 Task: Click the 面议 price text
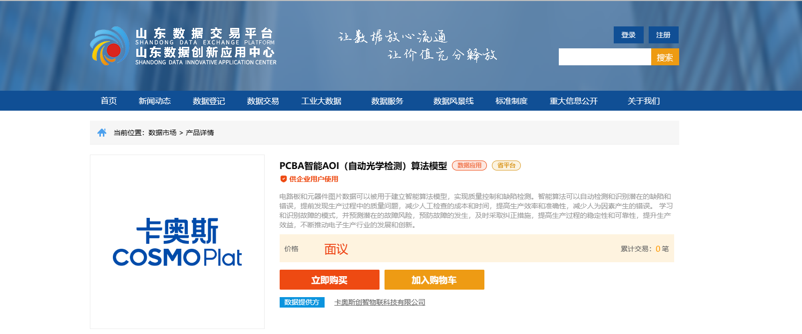coord(336,249)
